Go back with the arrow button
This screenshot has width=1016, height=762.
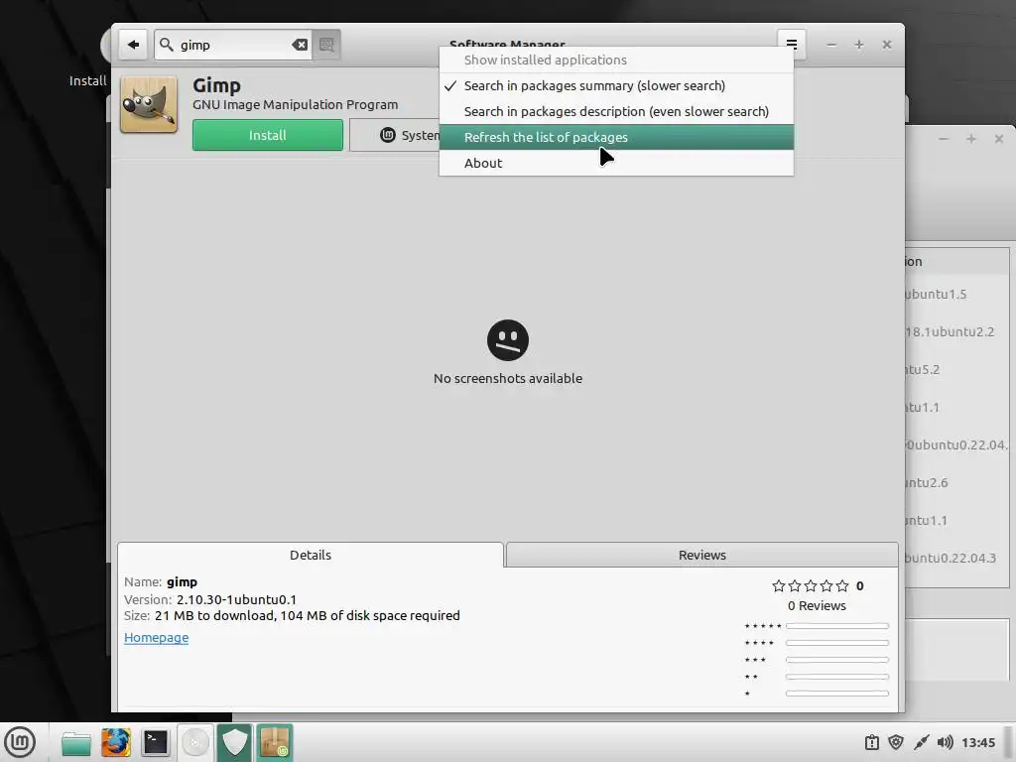(133, 45)
